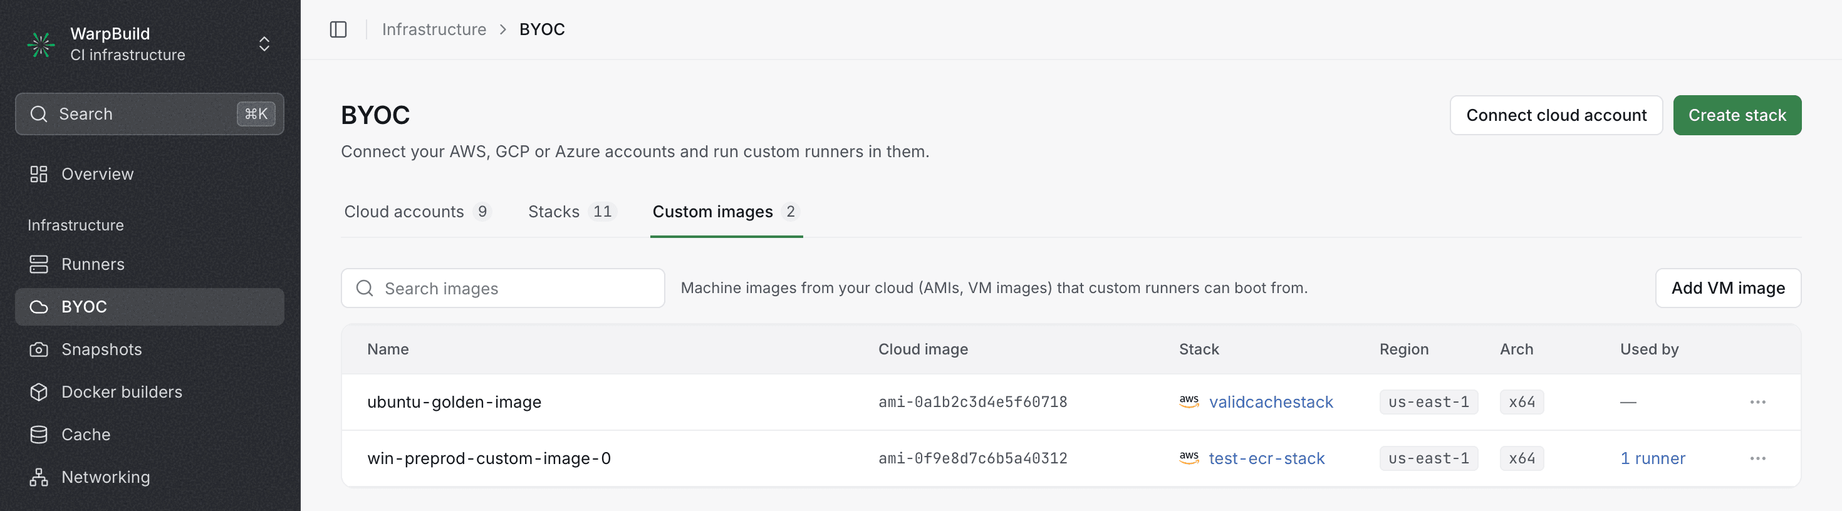The width and height of the screenshot is (1842, 511).
Task: Click win-preprod-custom-image-0 name cell
Action: coord(489,458)
